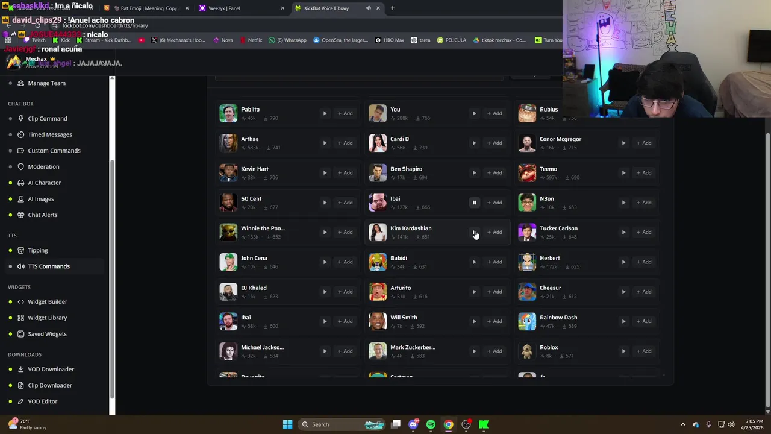Open Moderation in sidebar
The height and width of the screenshot is (434, 771).
(x=43, y=166)
